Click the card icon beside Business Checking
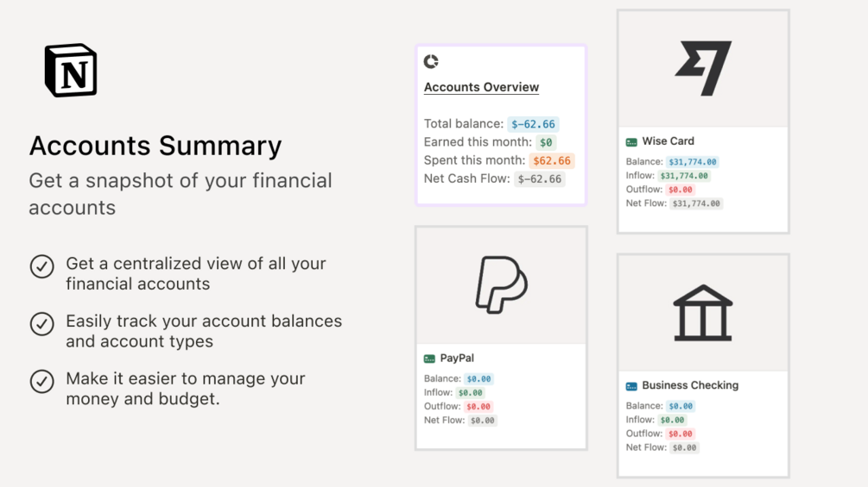 tap(631, 386)
